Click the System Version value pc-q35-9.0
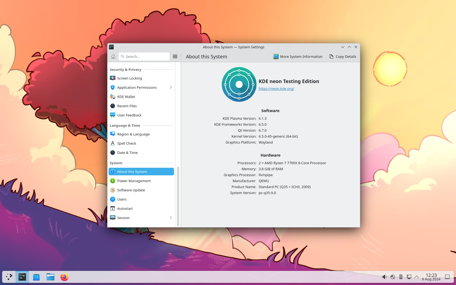 pos(267,193)
